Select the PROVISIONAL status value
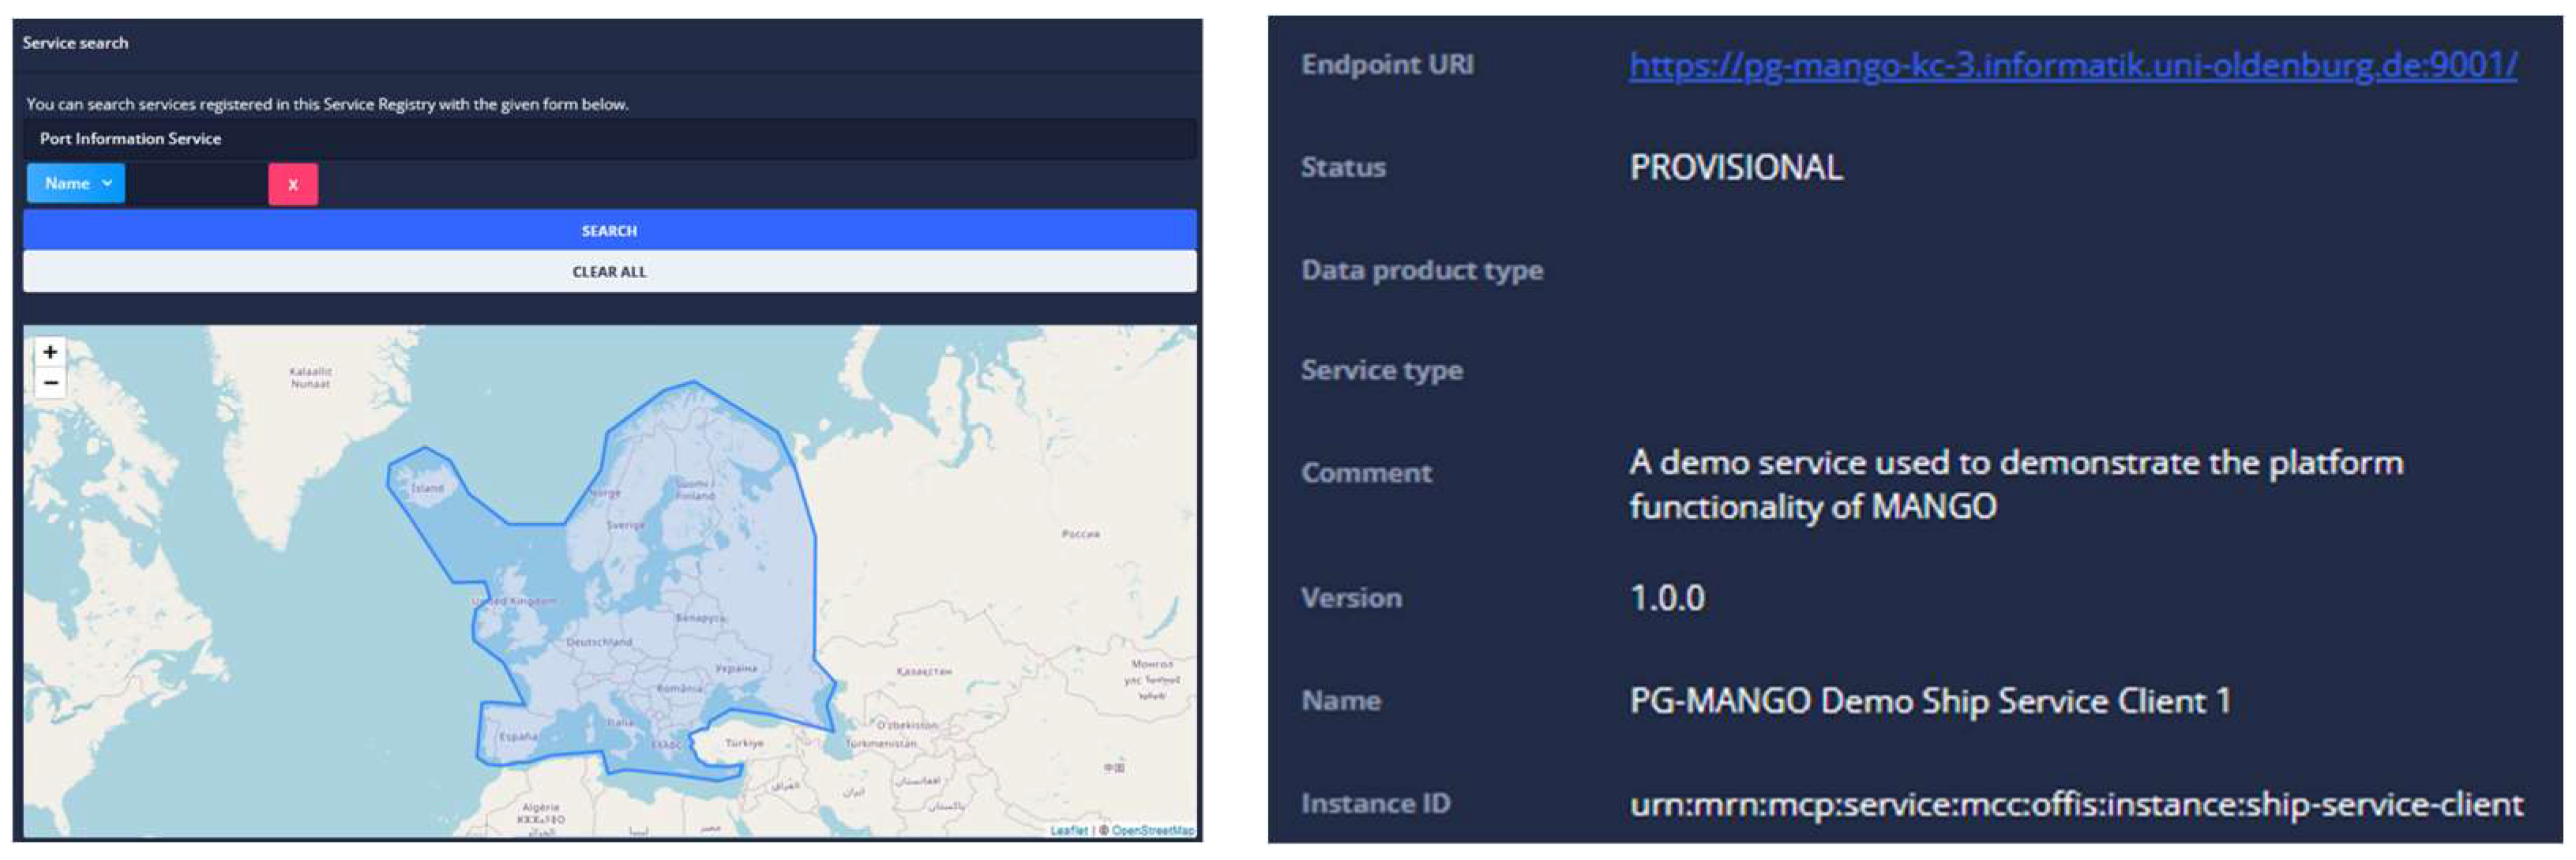This screenshot has width=2576, height=860. coord(1736,168)
